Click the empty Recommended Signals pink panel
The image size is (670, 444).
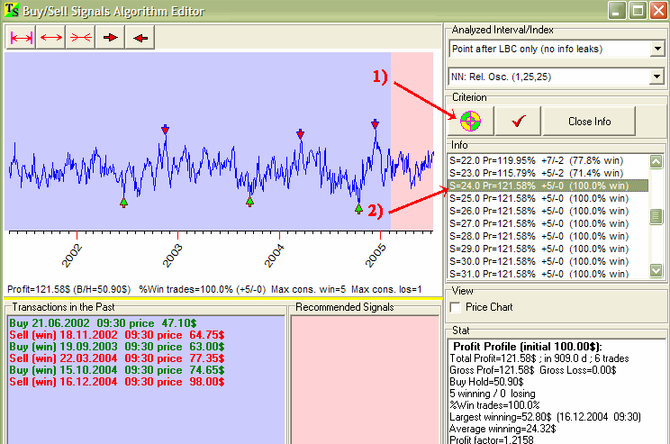click(366, 379)
